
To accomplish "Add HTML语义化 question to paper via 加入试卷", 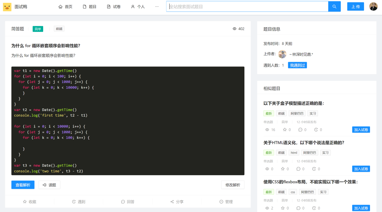I will click(361, 169).
